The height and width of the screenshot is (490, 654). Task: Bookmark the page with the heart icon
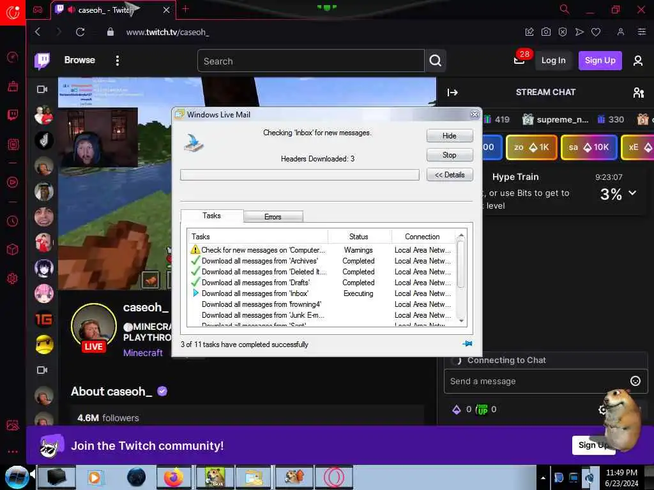[x=596, y=32]
